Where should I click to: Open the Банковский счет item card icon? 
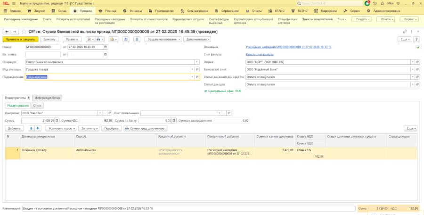point(418,69)
